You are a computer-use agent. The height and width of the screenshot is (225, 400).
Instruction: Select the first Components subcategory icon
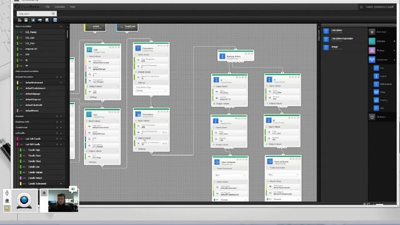(x=376, y=68)
